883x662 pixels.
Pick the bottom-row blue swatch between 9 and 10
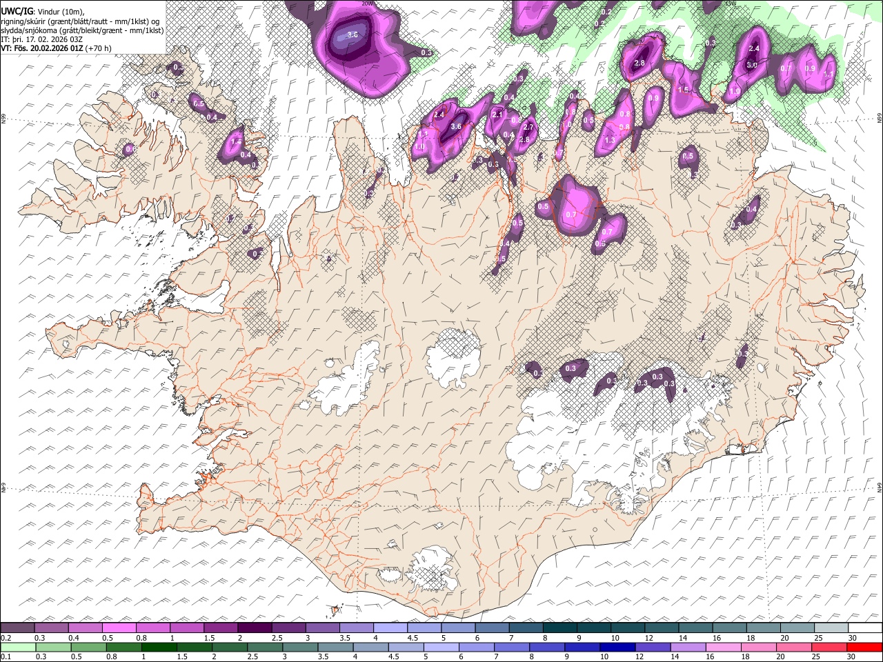(x=582, y=647)
